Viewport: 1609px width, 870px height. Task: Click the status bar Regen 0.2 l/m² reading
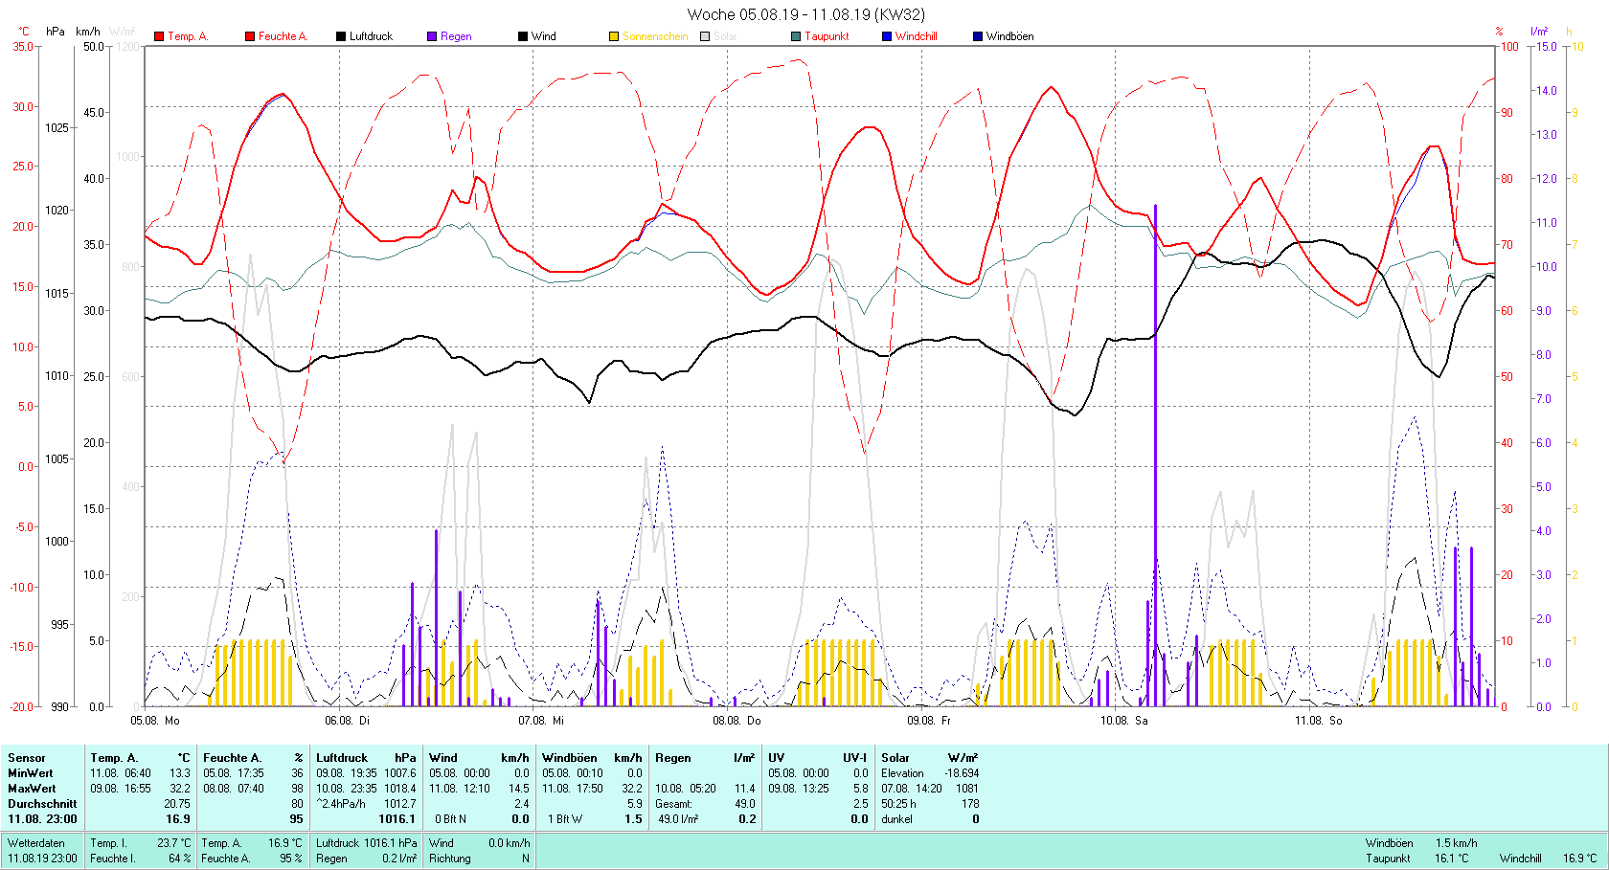pyautogui.click(x=367, y=859)
